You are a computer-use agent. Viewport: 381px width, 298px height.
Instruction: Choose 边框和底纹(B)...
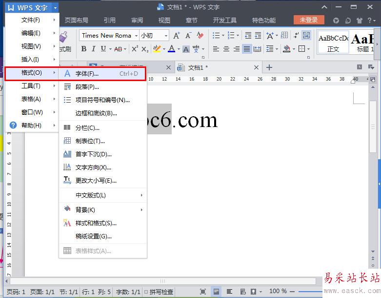(x=103, y=113)
